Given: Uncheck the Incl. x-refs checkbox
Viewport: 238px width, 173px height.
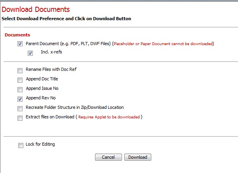Looking at the screenshot, I should click(30, 53).
